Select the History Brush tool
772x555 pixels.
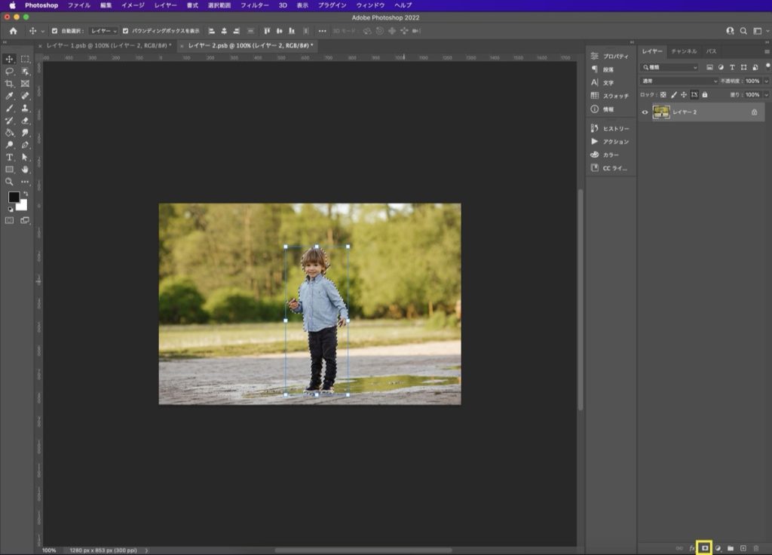(9, 121)
